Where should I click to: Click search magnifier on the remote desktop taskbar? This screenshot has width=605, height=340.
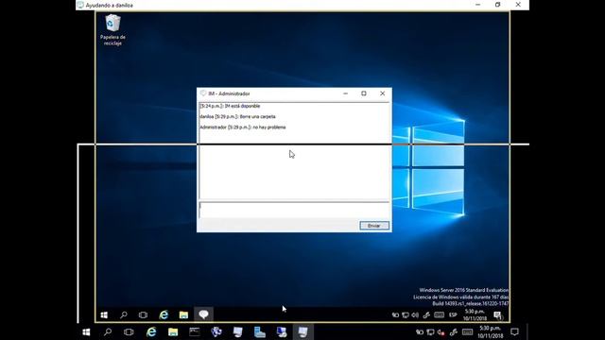tap(124, 314)
